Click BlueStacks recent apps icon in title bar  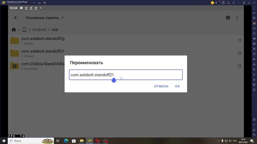pyautogui.click(x=45, y=3)
